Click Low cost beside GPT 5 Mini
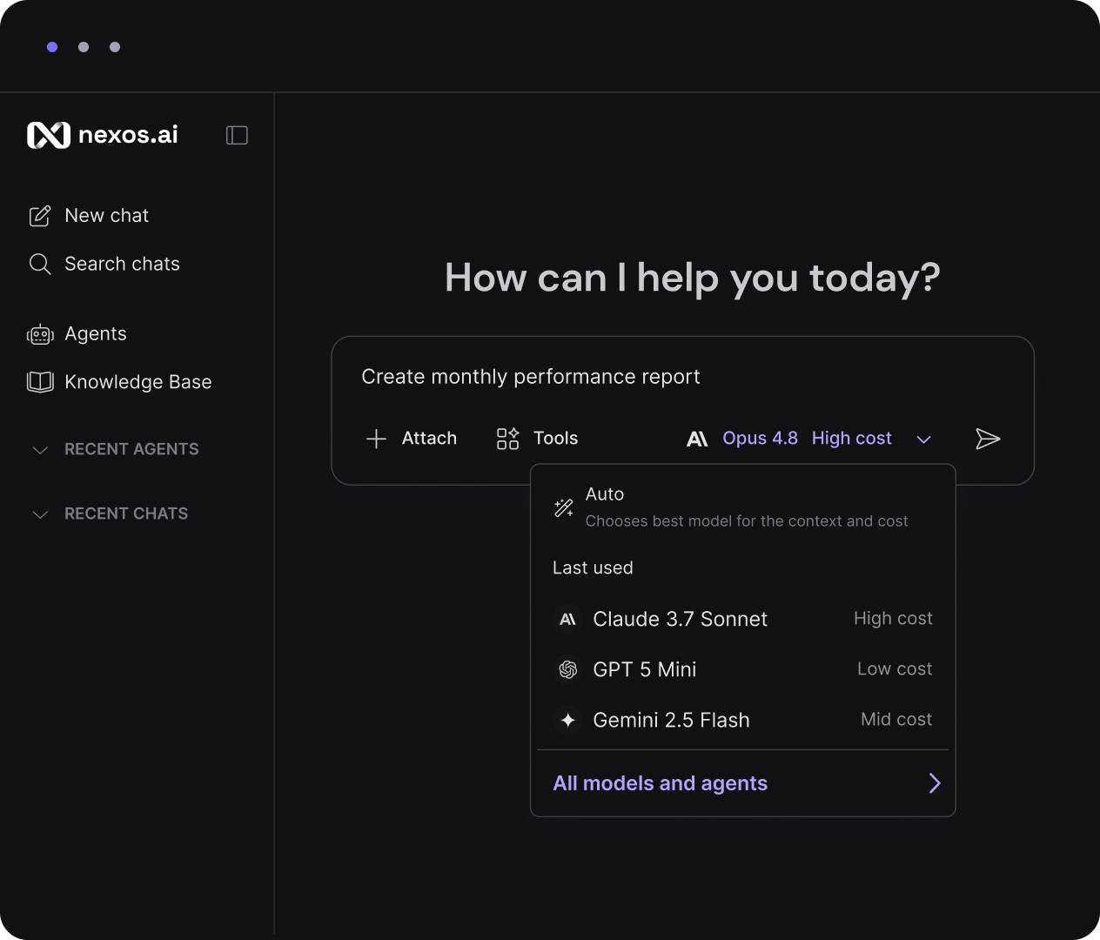Image resolution: width=1100 pixels, height=940 pixels. (895, 668)
